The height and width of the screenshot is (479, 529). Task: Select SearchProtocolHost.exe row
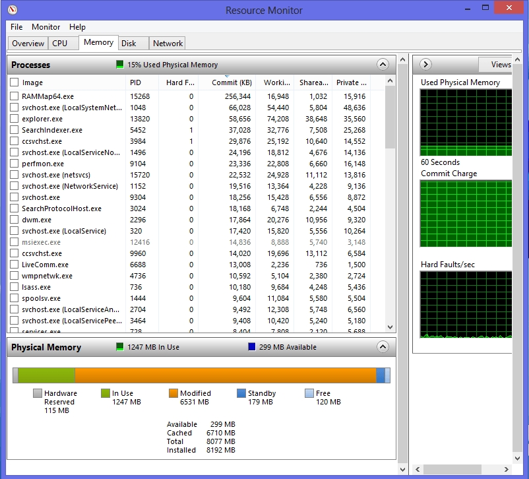pos(197,208)
